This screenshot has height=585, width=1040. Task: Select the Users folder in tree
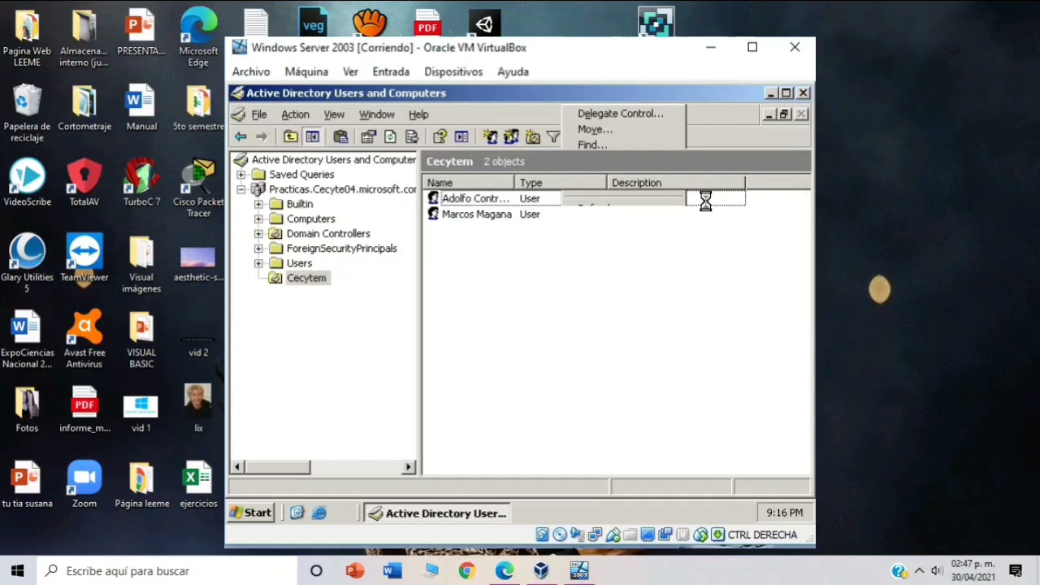click(x=299, y=263)
